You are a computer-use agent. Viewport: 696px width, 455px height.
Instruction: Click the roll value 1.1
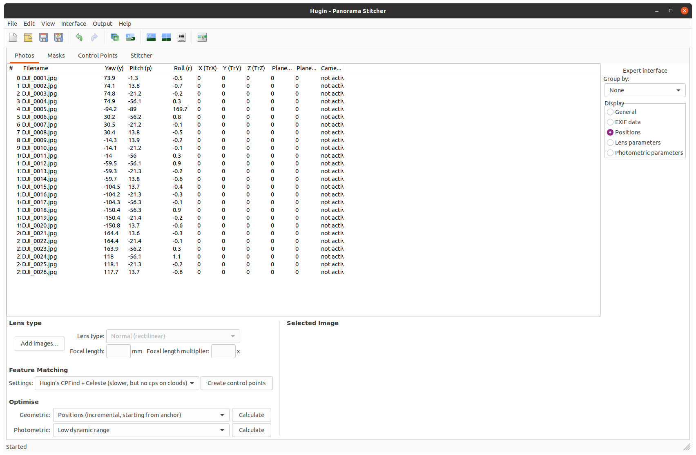coord(176,256)
